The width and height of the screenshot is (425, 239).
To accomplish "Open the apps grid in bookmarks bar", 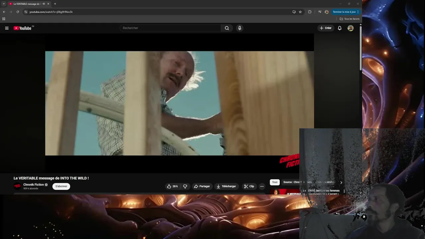I will pos(4,19).
